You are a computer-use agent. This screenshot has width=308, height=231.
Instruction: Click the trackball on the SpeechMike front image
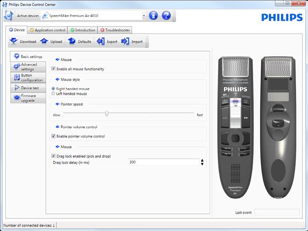(235, 138)
